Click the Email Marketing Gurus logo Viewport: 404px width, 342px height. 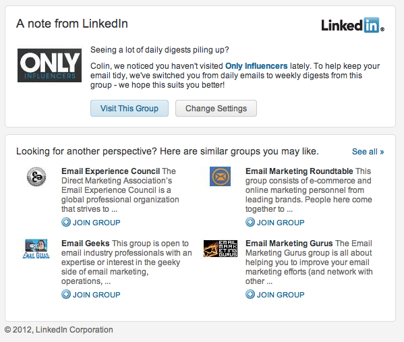click(221, 248)
